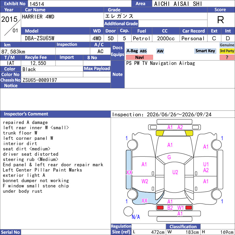Click the XX mark on left side sill
Screen dimensions: 235x235
point(129,172)
